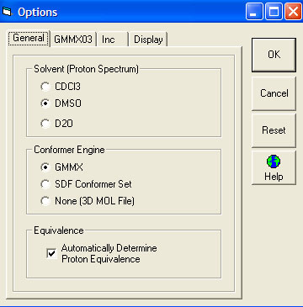Select the General tab

pyautogui.click(x=29, y=38)
